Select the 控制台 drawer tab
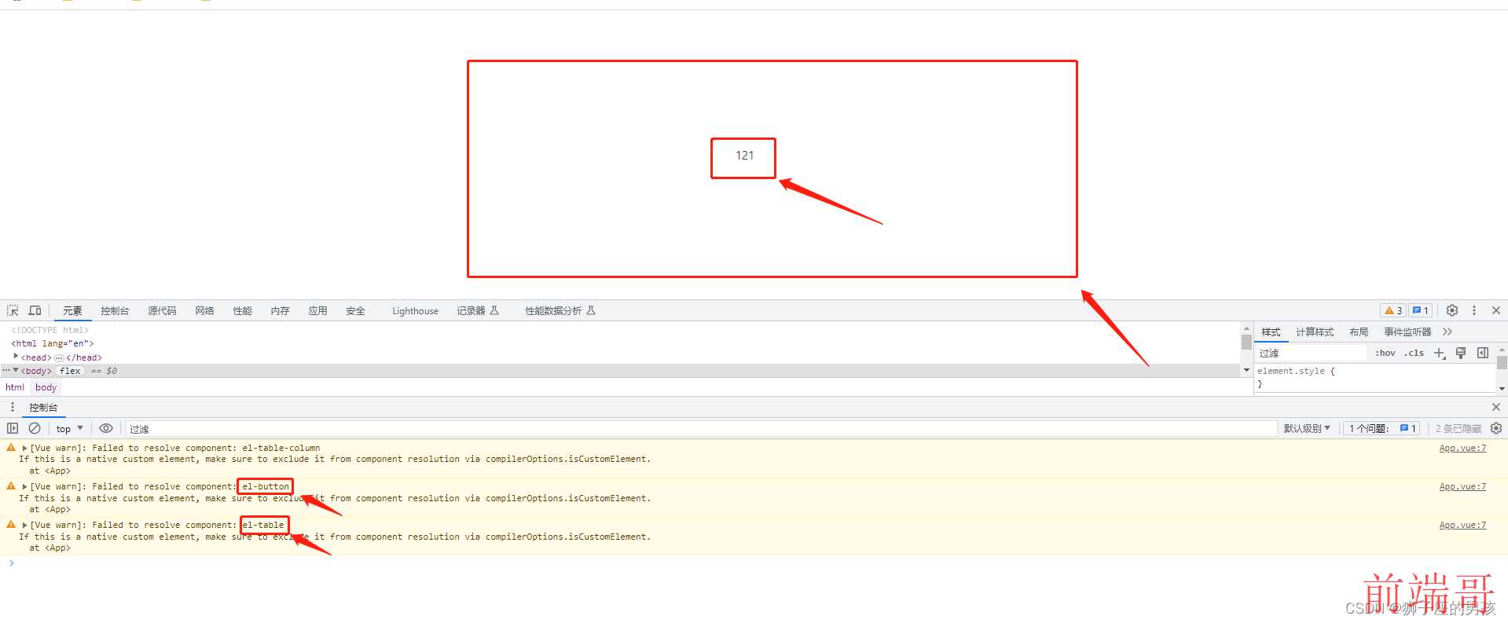The height and width of the screenshot is (623, 1508). coord(43,408)
